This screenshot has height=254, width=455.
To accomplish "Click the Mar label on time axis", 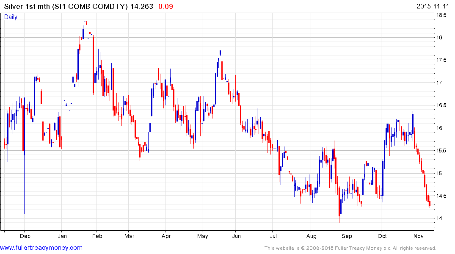I will [130, 236].
